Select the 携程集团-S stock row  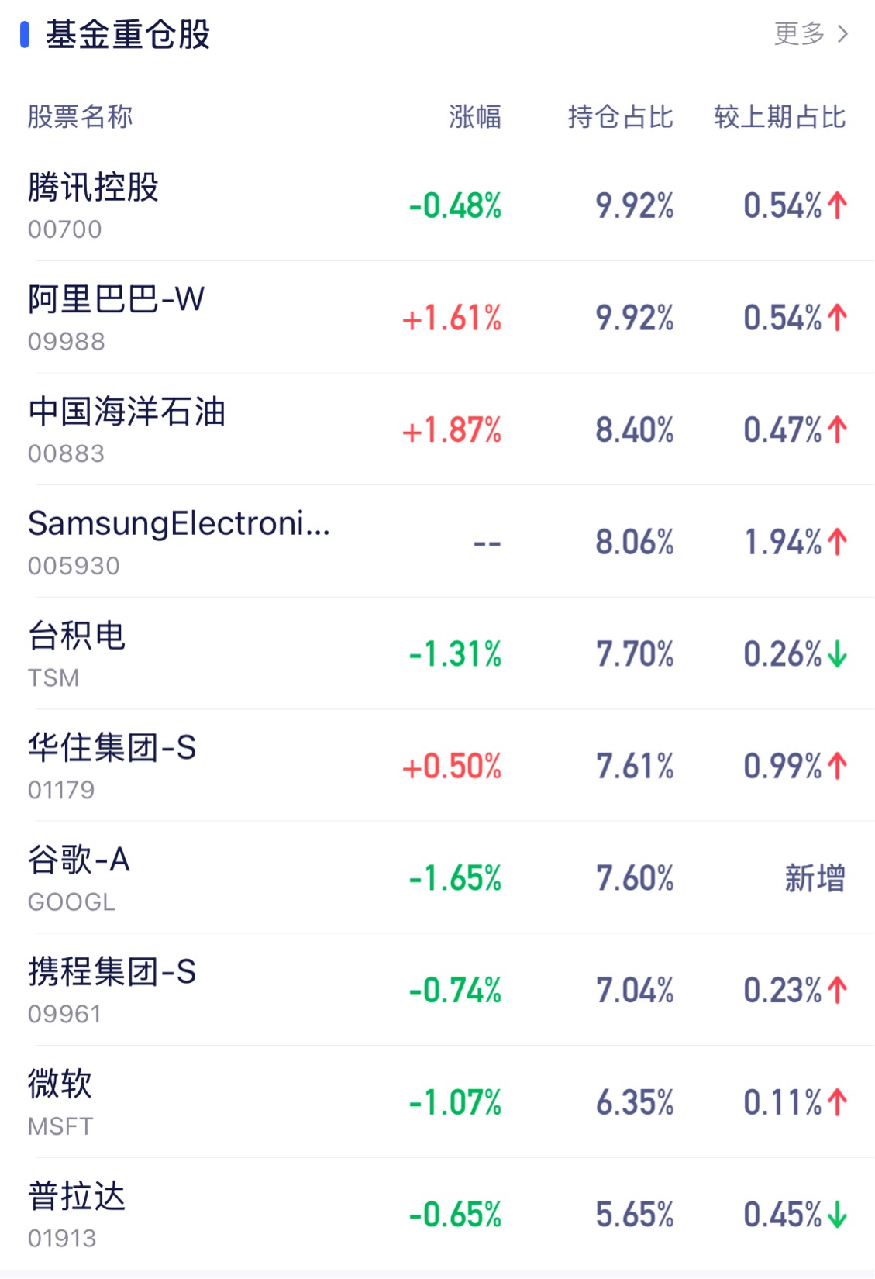point(112,973)
